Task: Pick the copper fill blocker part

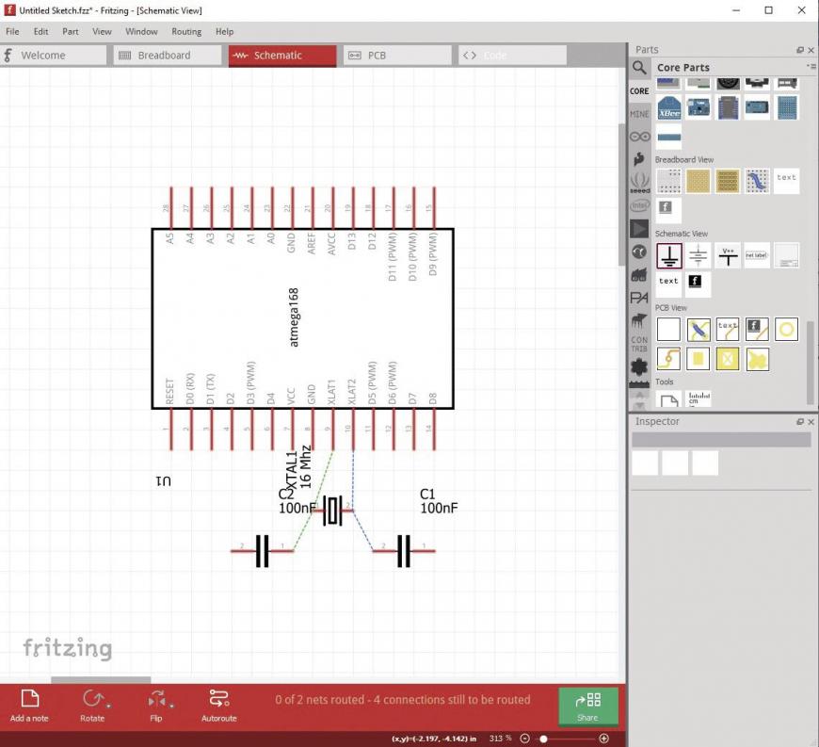Action: (728, 359)
